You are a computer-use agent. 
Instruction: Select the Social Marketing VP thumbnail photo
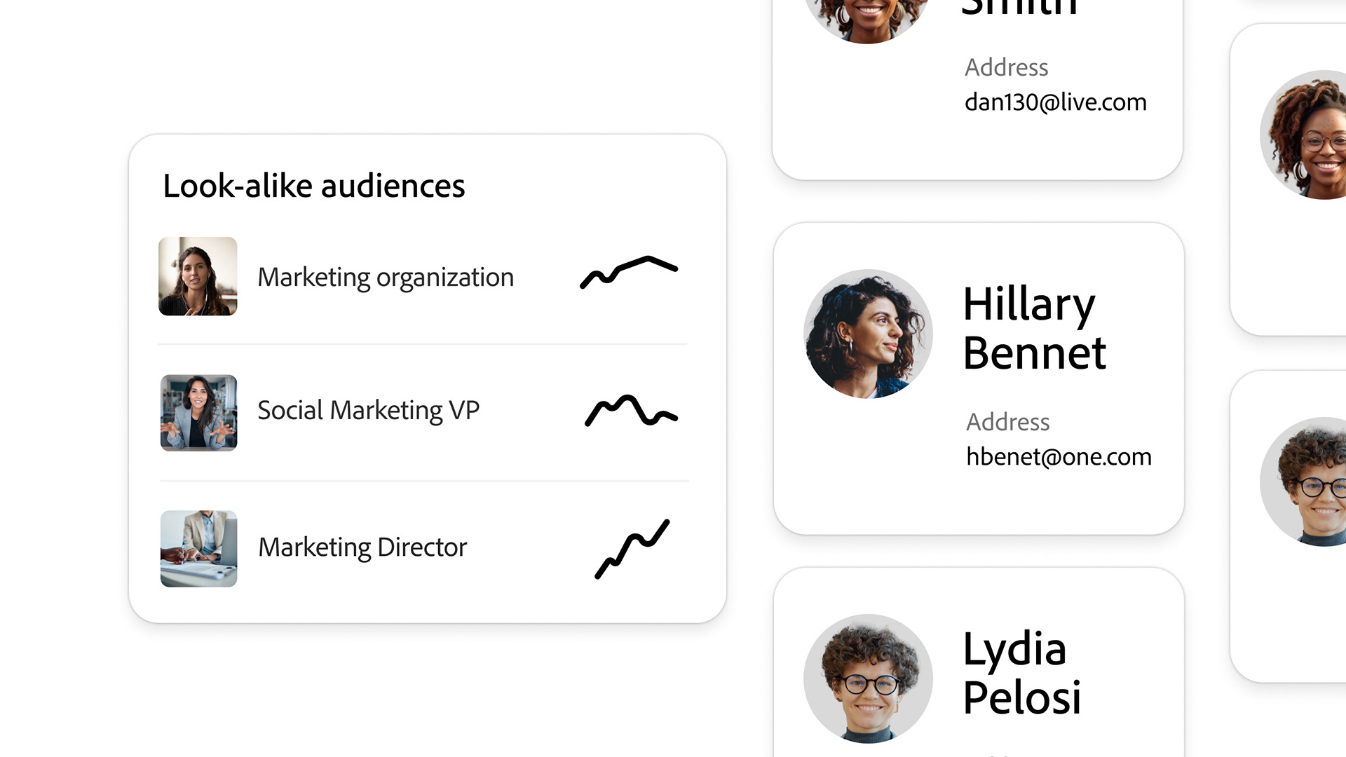(199, 413)
